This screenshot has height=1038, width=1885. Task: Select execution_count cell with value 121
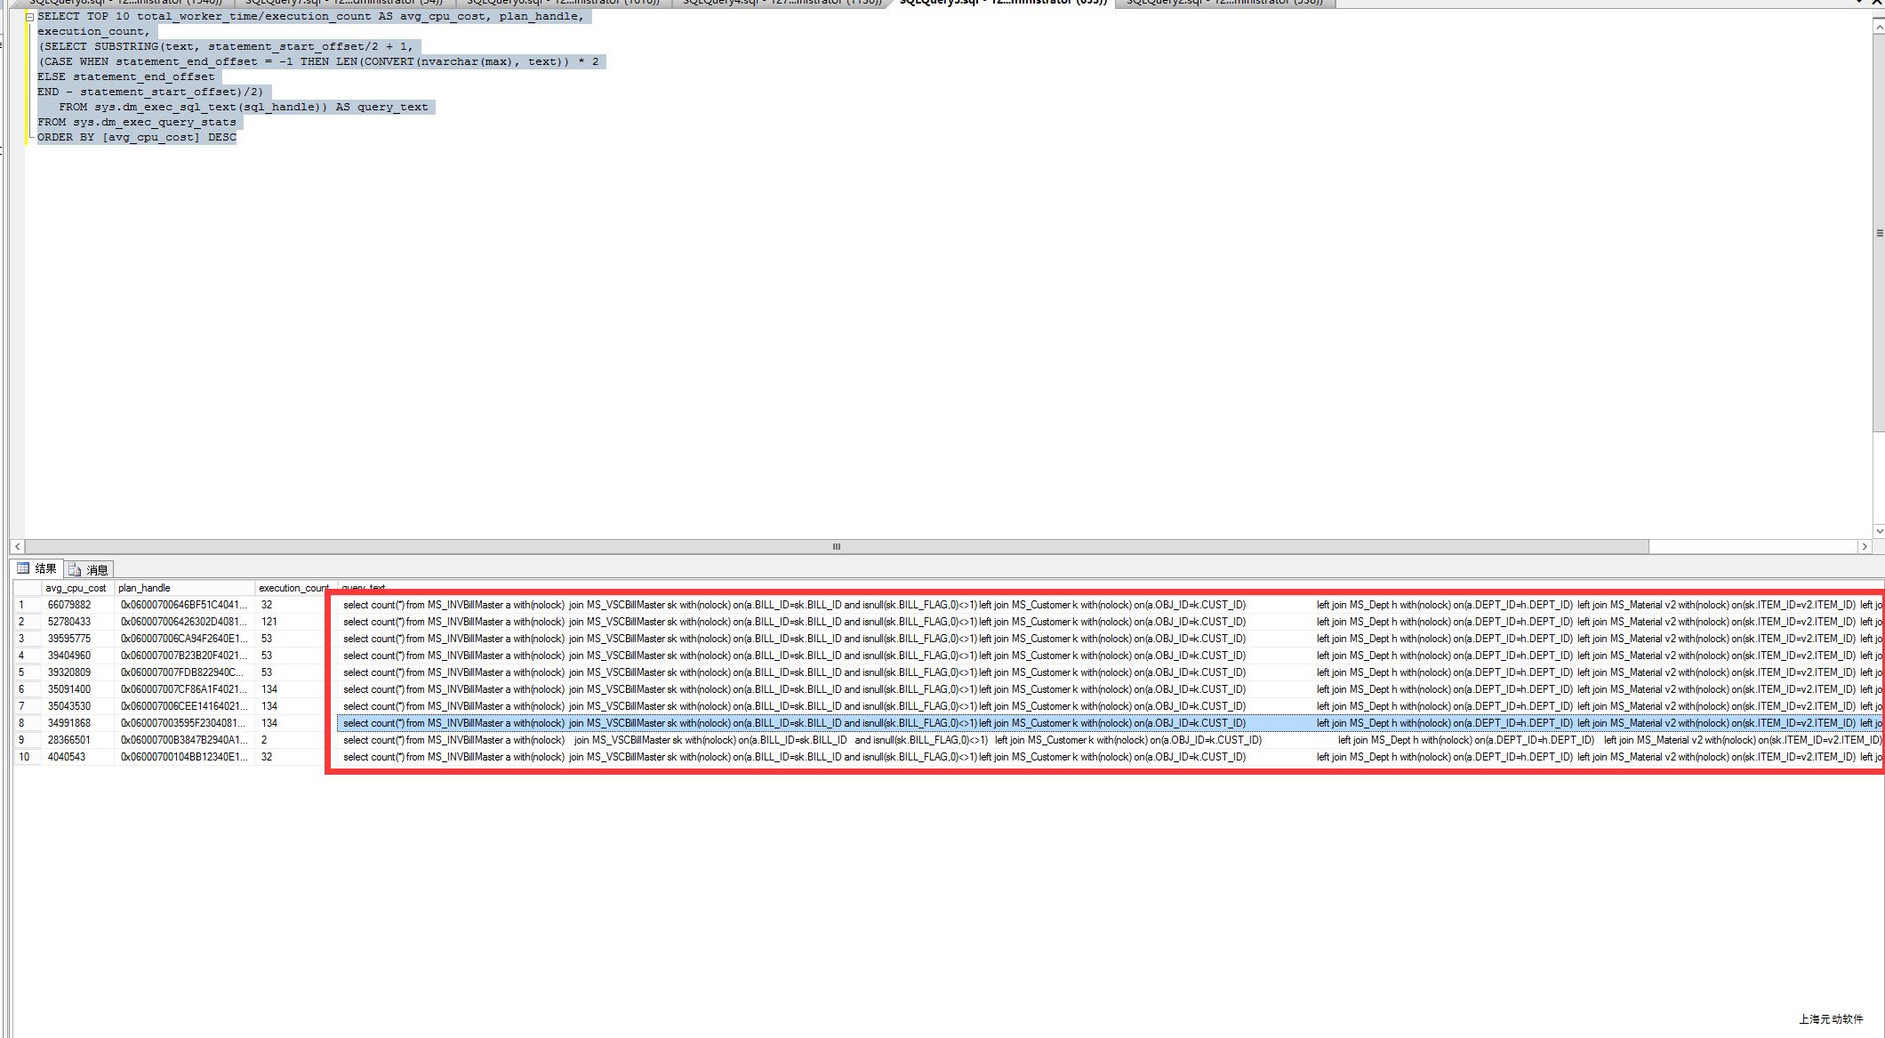coord(269,622)
